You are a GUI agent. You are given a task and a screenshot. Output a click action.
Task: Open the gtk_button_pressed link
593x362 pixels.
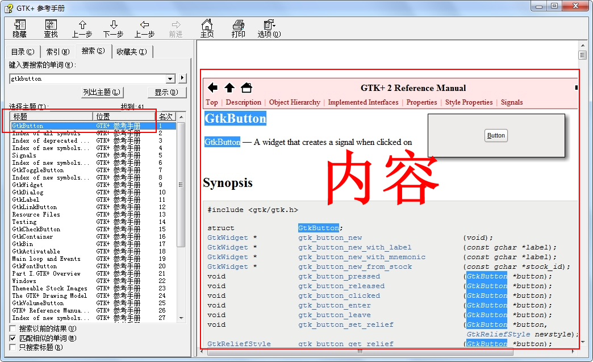point(339,276)
